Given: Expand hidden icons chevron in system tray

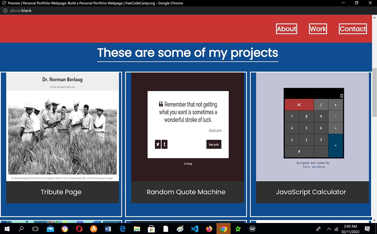Looking at the screenshot, I should (329, 228).
